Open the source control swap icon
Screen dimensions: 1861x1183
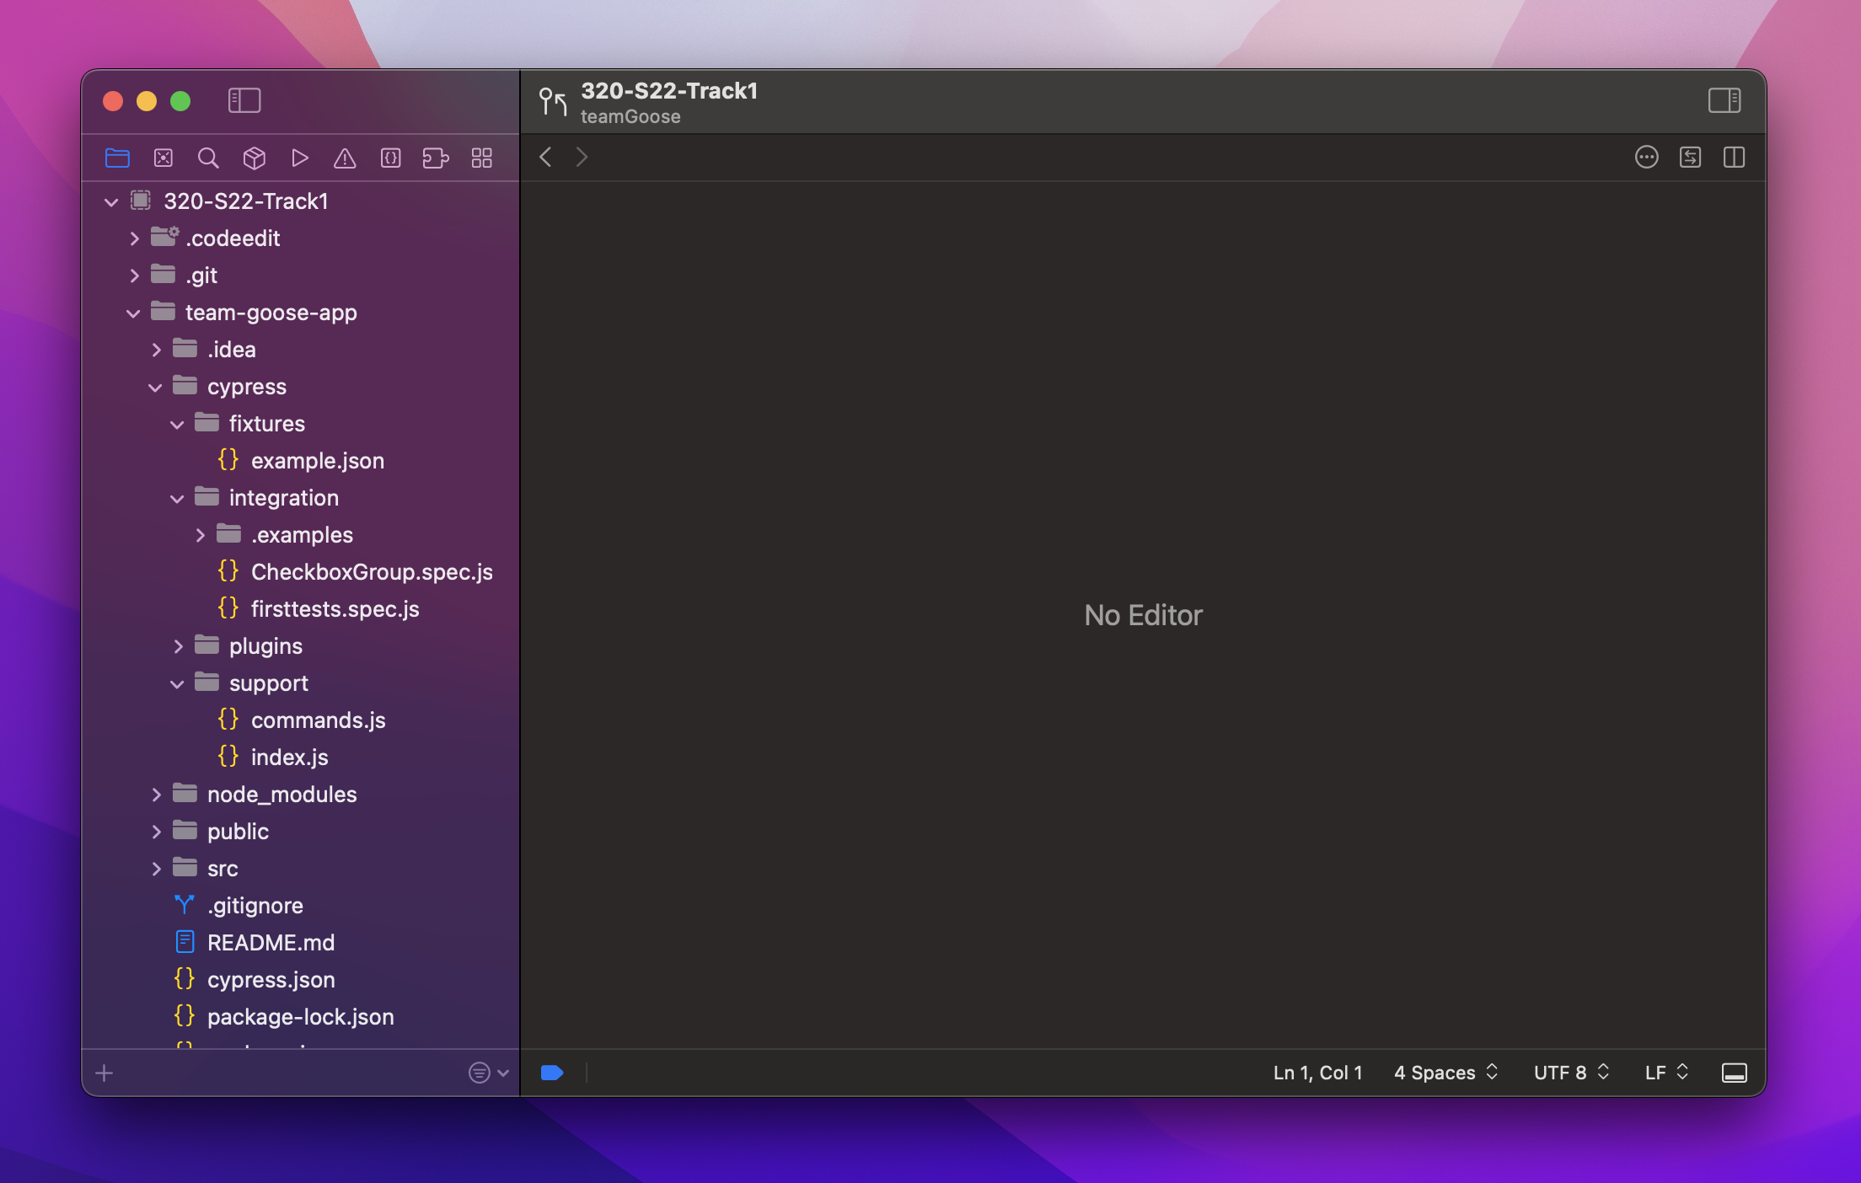(x=1692, y=157)
